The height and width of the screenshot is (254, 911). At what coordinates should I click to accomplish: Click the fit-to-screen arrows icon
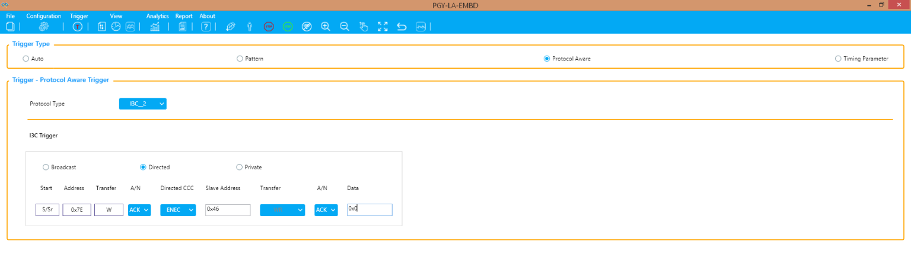click(383, 27)
